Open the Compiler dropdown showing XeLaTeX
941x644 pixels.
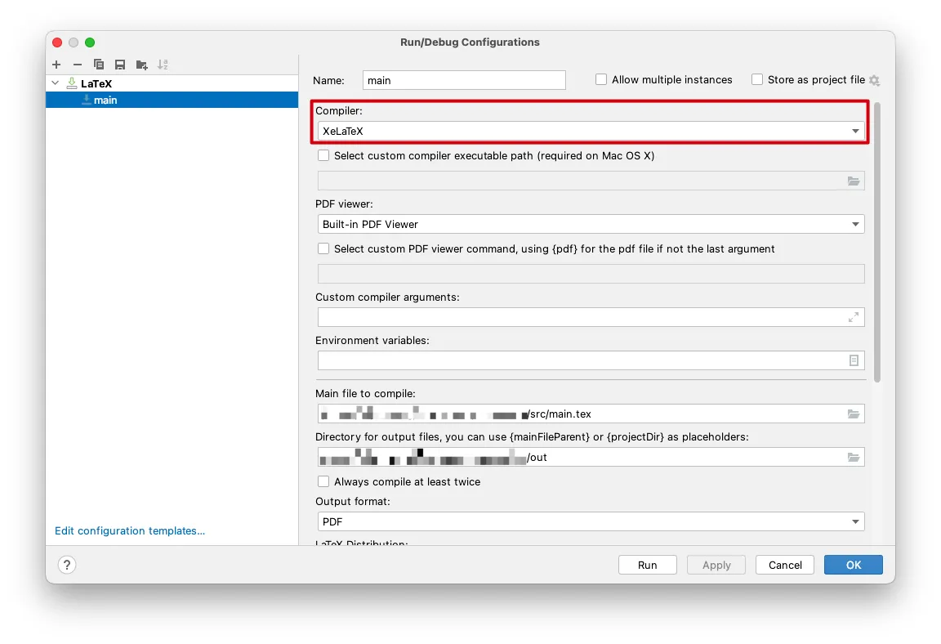(x=591, y=132)
